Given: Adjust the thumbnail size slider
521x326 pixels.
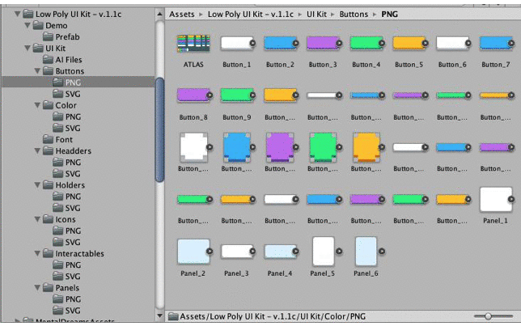Looking at the screenshot, I should tap(488, 316).
